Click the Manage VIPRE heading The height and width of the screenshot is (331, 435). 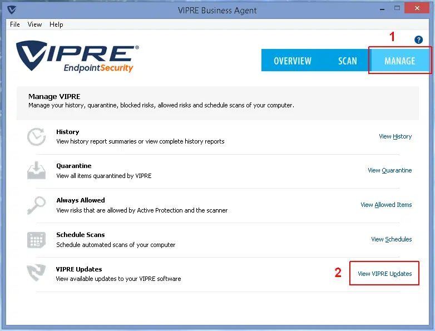click(x=55, y=97)
